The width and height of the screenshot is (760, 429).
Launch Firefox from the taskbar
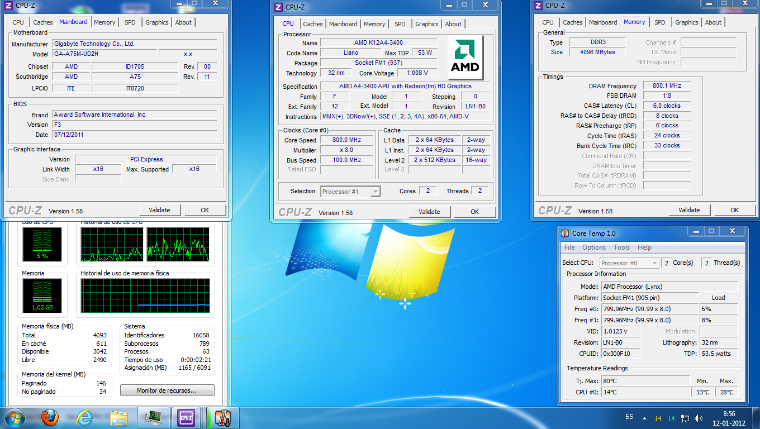click(x=50, y=417)
